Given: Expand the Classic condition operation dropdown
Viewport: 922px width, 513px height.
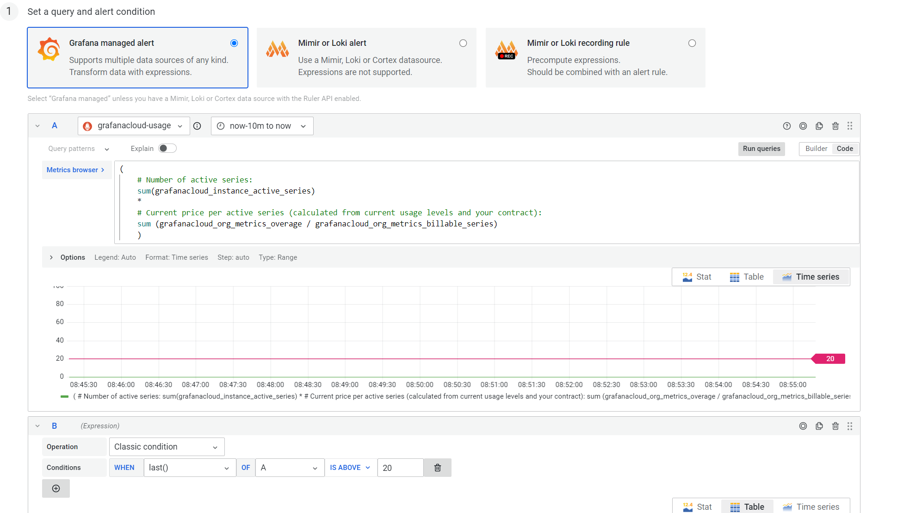Looking at the screenshot, I should click(x=167, y=447).
